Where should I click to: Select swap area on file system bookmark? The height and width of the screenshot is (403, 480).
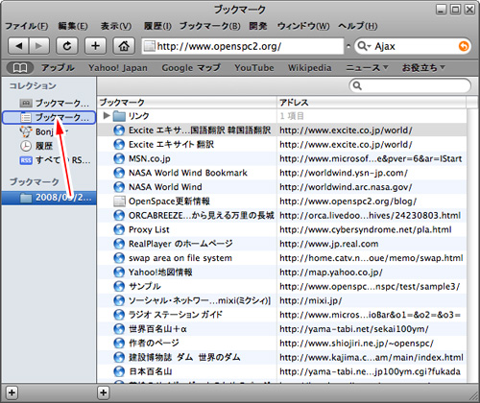pyautogui.click(x=180, y=258)
